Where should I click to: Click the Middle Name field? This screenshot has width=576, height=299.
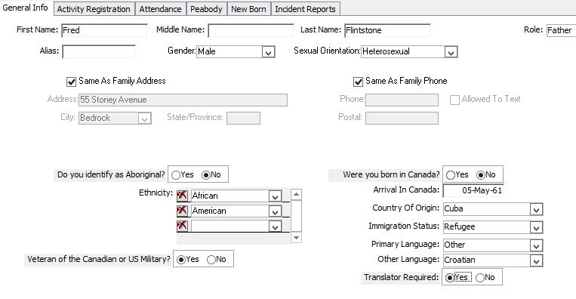click(251, 30)
